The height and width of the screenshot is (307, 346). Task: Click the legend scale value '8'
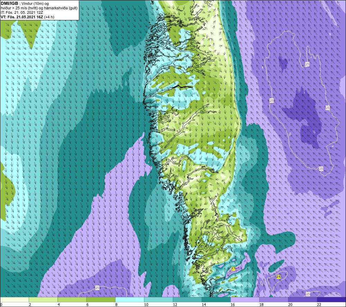(116, 305)
